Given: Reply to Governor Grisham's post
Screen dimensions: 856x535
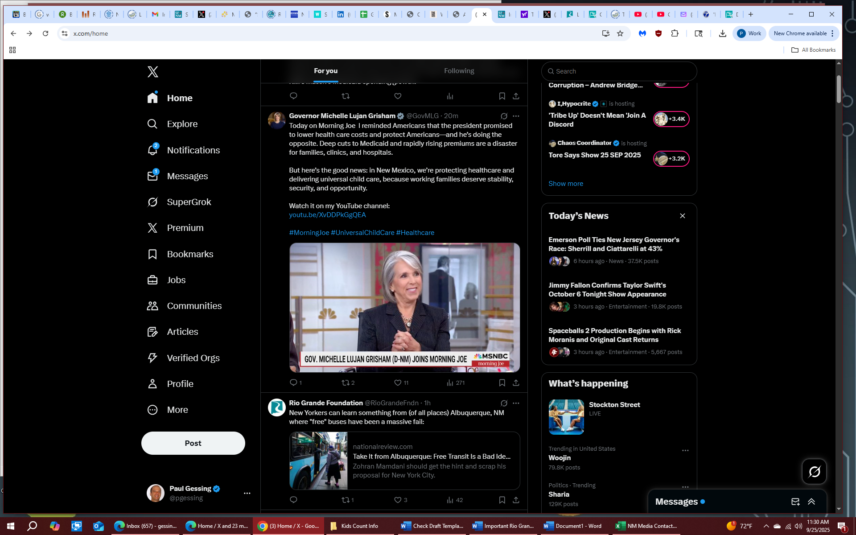Looking at the screenshot, I should (x=293, y=383).
